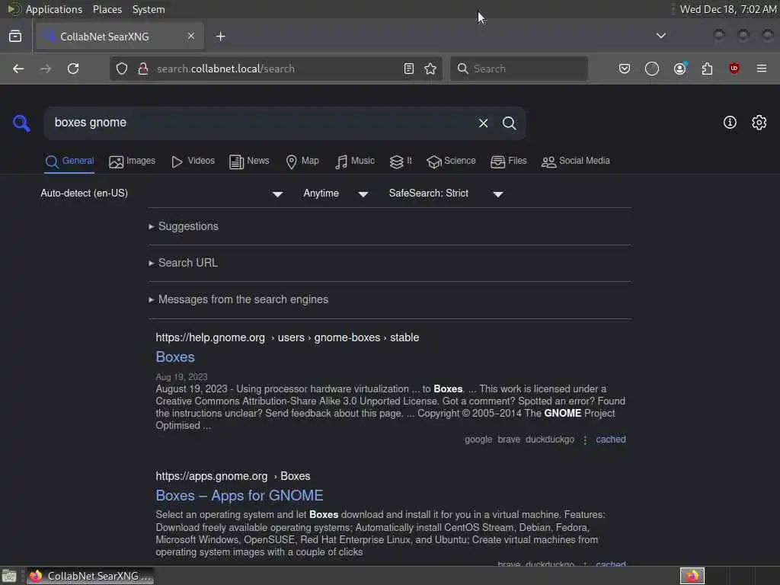Open the Applications menu

click(x=54, y=9)
